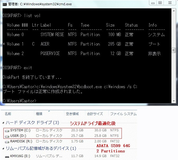178x160 pixels.
Task: Click the SYSTEM RESE volume label
Action: click(x=52, y=34)
